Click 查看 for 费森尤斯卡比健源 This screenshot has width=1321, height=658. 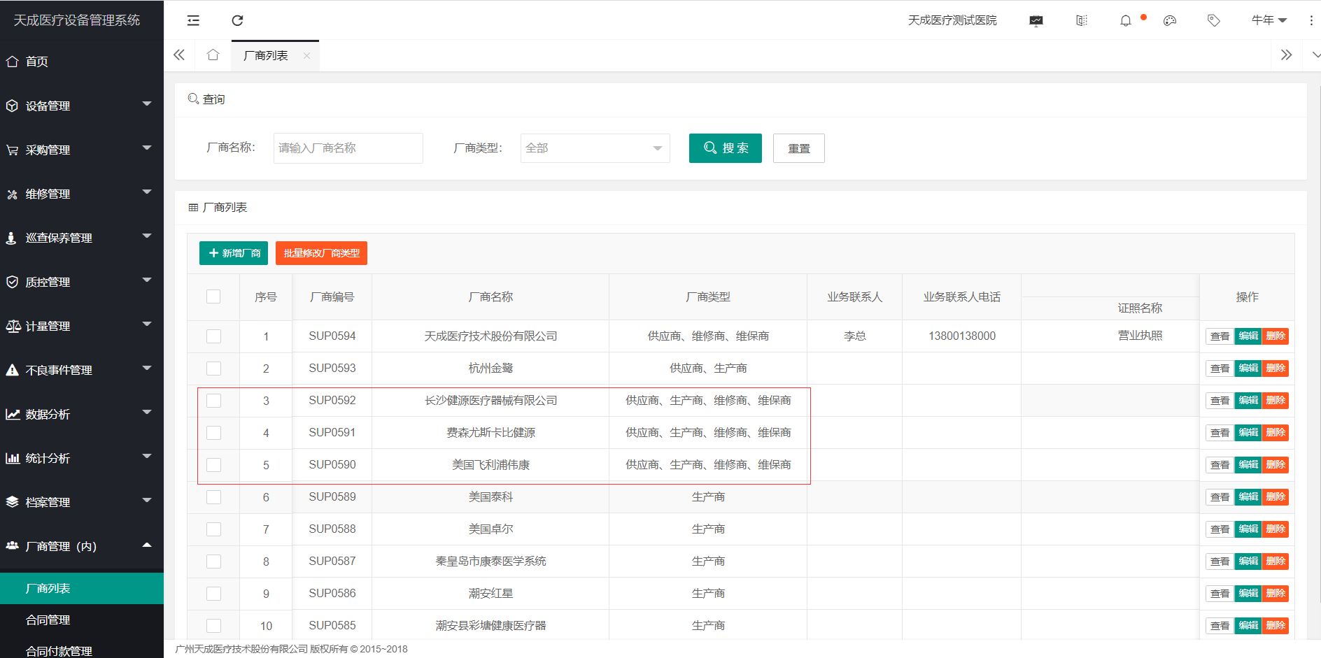1220,433
